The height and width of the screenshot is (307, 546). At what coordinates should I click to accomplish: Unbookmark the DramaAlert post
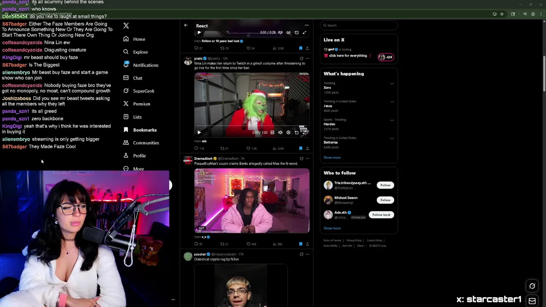(x=300, y=244)
